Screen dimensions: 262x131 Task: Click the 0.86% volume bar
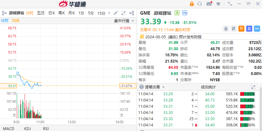(247, 125)
